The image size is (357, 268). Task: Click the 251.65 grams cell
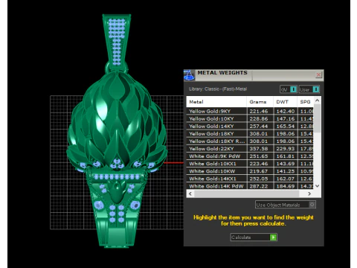click(260, 156)
